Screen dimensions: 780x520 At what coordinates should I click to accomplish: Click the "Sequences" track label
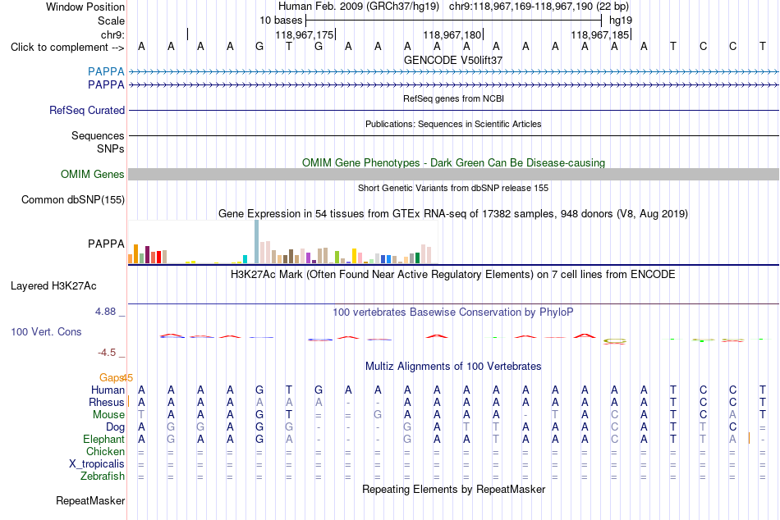[98, 135]
